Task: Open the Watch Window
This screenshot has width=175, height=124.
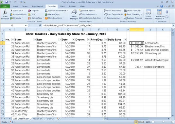Action: pyautogui.click(x=148, y=15)
